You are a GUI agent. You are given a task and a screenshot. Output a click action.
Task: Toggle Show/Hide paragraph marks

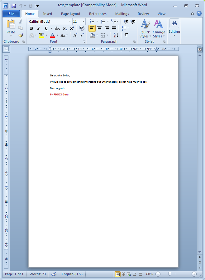126,35
